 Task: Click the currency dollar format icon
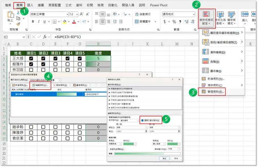tap(165, 22)
